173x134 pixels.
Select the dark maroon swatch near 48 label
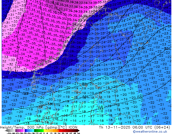pyautogui.click(x=75, y=130)
